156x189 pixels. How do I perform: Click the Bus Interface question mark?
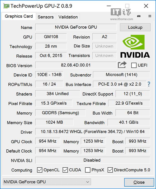(149, 84)
